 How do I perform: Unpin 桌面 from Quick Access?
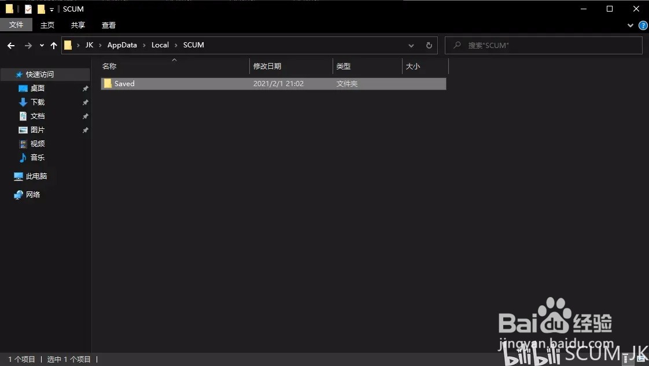pos(85,88)
